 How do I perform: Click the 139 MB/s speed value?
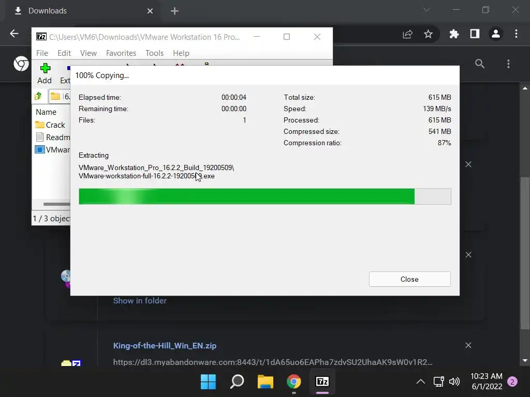tap(437, 109)
